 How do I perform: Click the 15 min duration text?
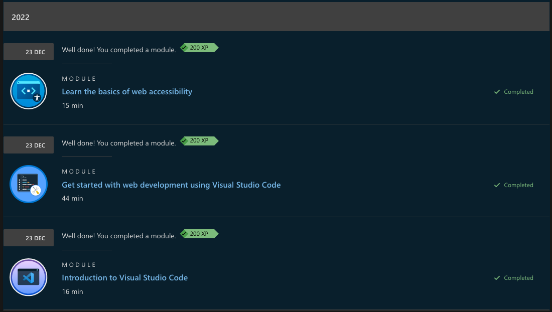(x=72, y=106)
